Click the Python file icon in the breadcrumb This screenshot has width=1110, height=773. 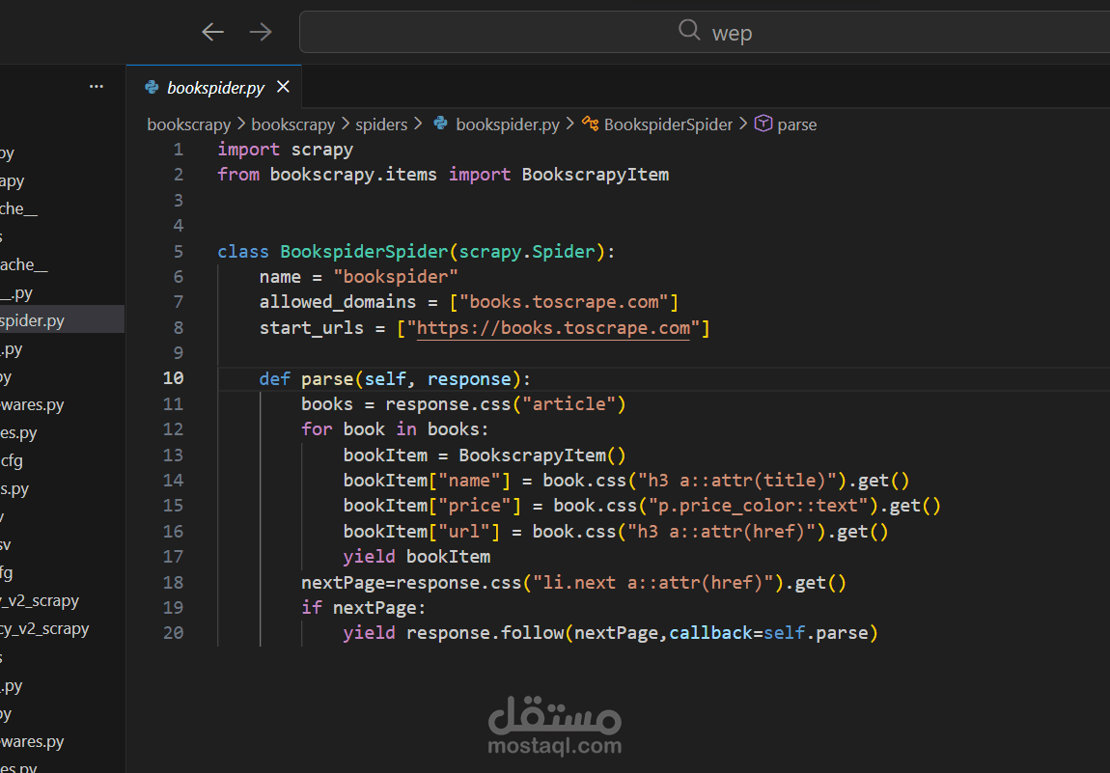(x=441, y=124)
